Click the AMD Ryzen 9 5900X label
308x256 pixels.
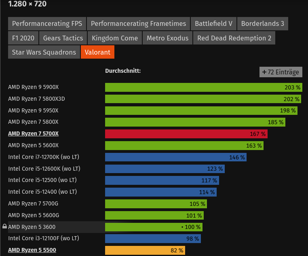point(34,87)
